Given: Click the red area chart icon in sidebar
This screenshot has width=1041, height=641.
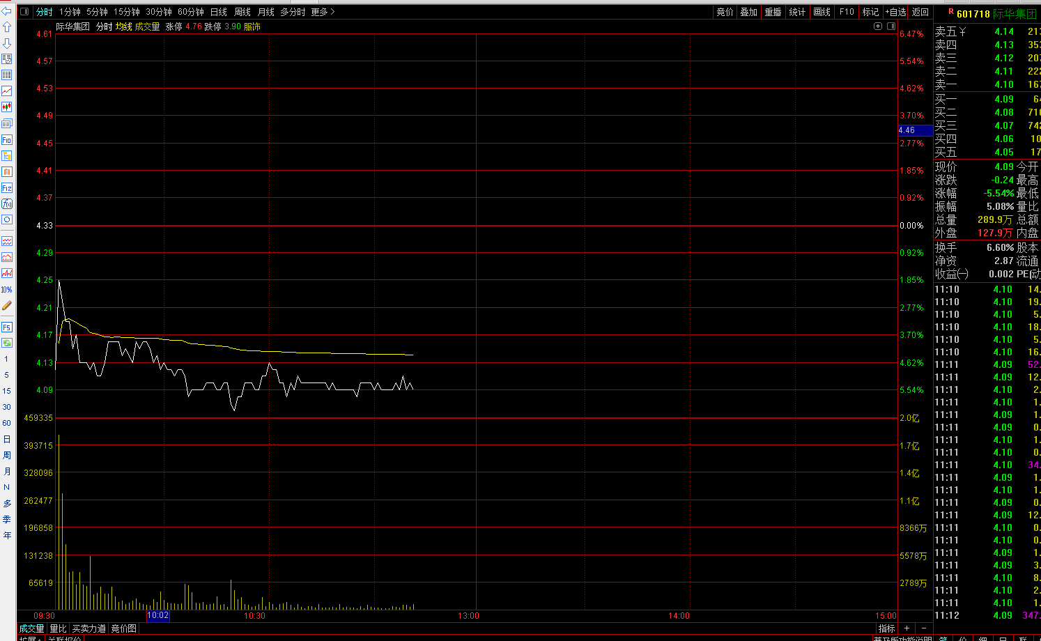Looking at the screenshot, I should click(x=6, y=257).
